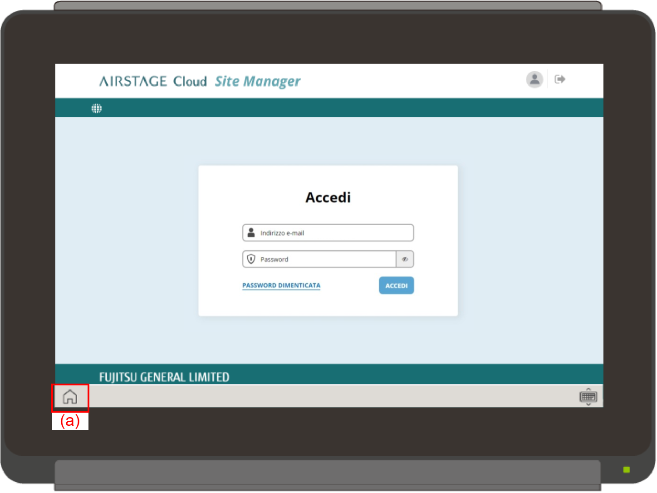The height and width of the screenshot is (493, 657).
Task: Click the Accedi heading
Action: coord(328,197)
